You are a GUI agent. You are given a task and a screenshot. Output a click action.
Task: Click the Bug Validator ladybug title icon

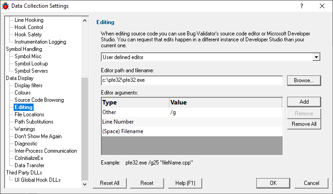[x=5, y=6]
